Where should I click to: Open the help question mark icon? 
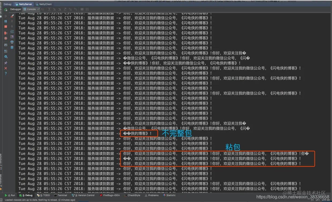[6, 73]
